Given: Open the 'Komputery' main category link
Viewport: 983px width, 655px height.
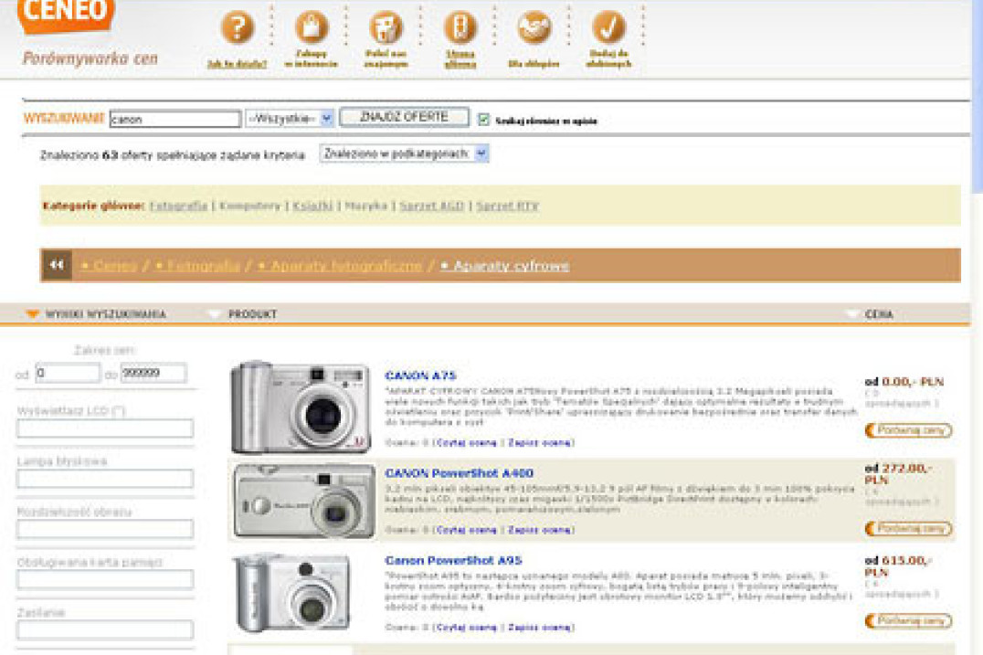Looking at the screenshot, I should (249, 206).
